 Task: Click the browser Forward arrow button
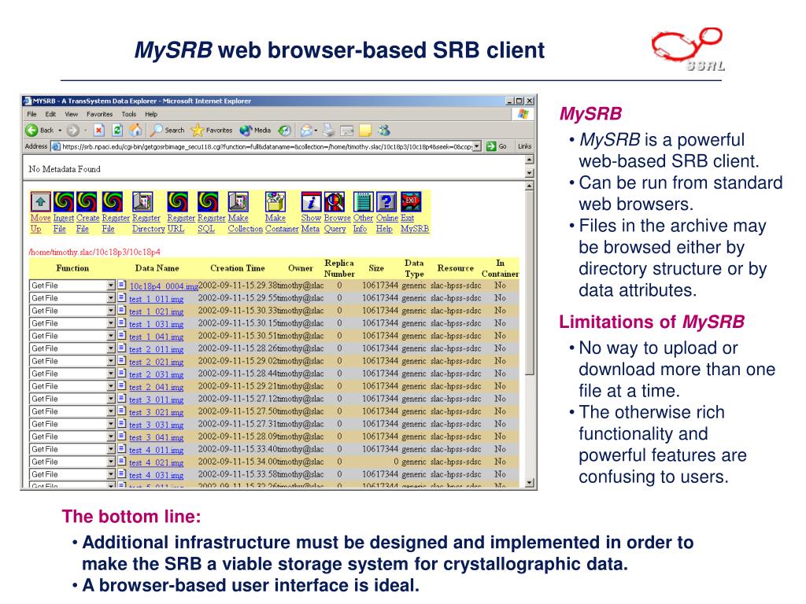click(72, 131)
